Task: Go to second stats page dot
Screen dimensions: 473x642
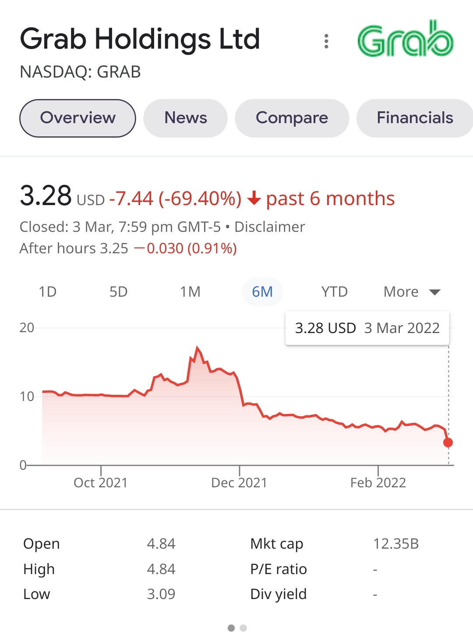Action: point(244,628)
